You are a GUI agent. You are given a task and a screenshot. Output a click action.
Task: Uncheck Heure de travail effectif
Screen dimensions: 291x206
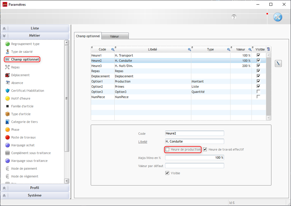click(205, 149)
